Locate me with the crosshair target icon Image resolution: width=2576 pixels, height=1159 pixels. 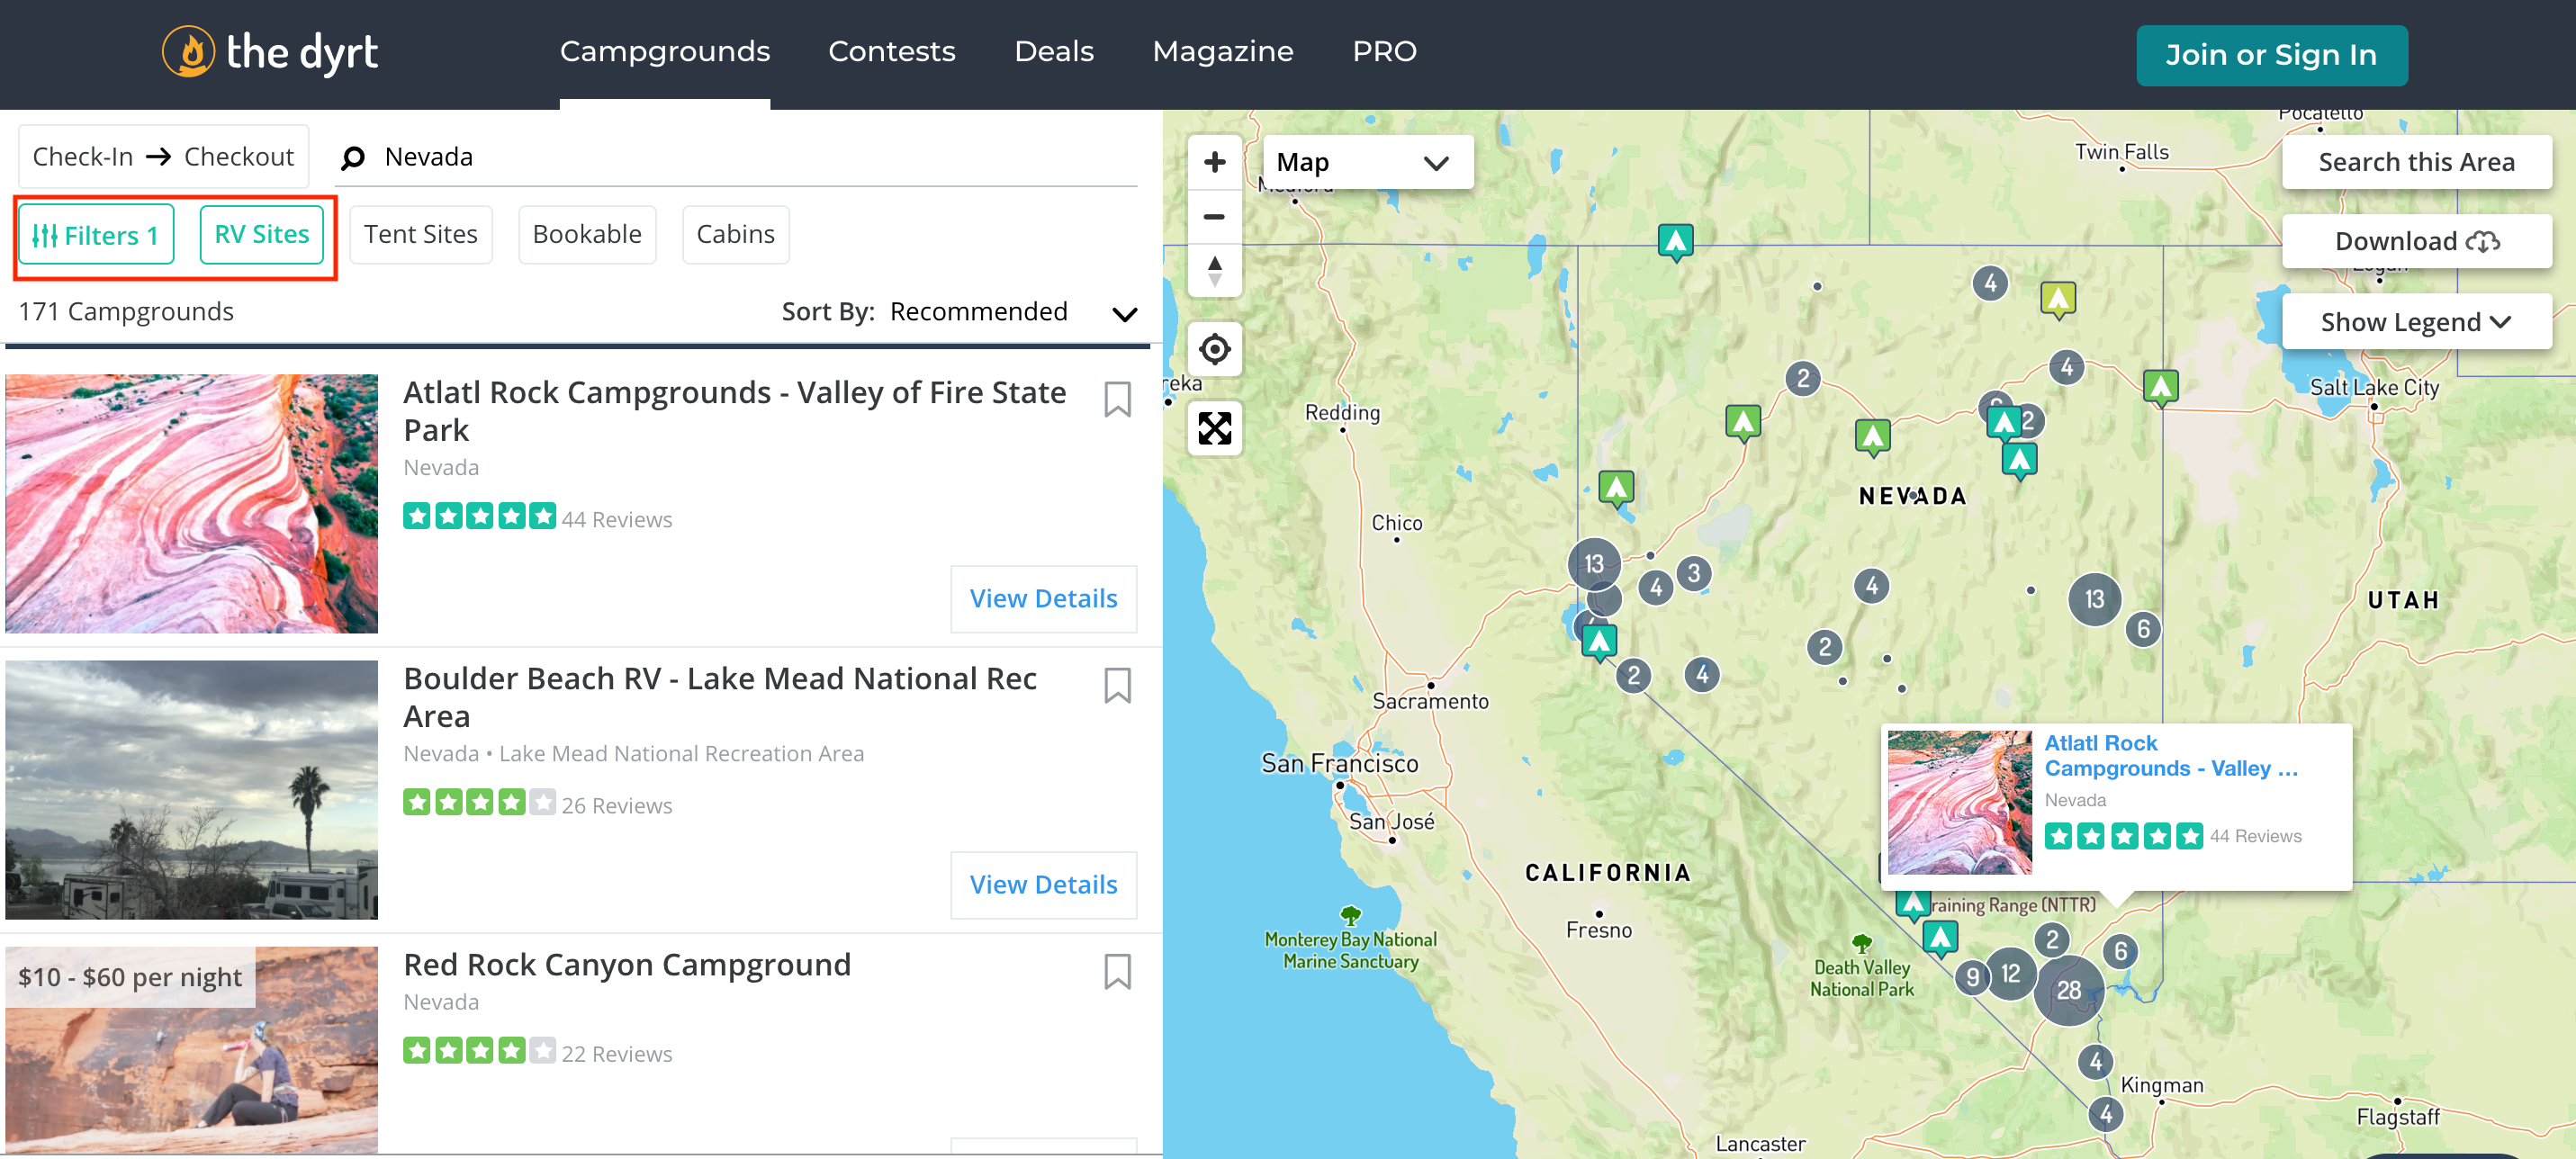click(x=1214, y=349)
